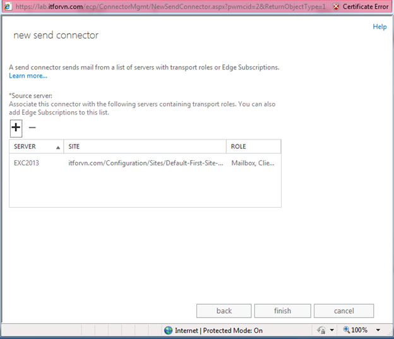This screenshot has width=394, height=339.
Task: Open the zoom level dropdown arrow
Action: pyautogui.click(x=378, y=330)
